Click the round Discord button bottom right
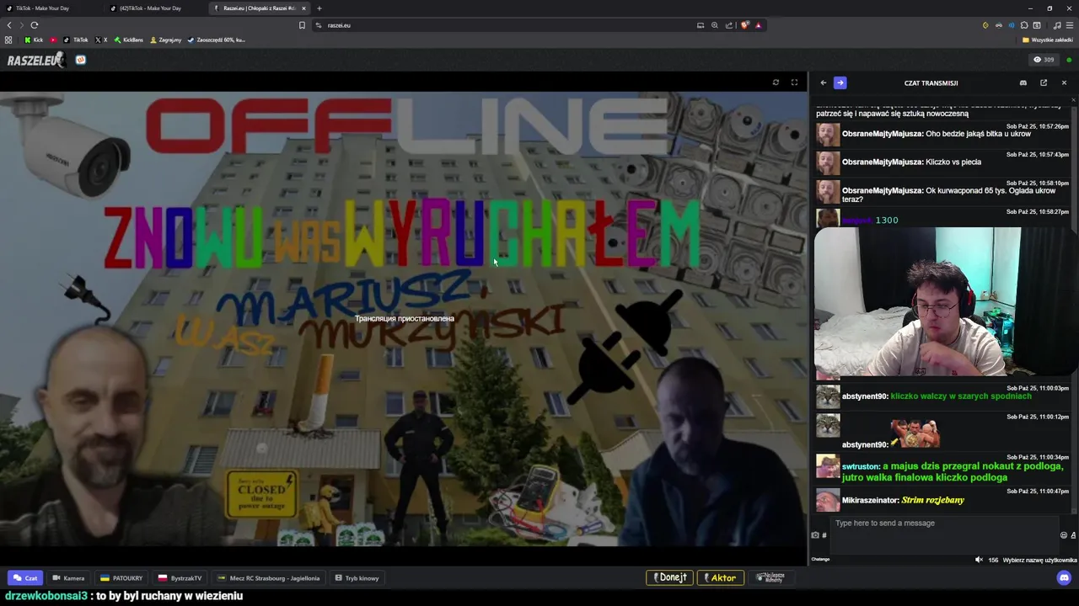The width and height of the screenshot is (1079, 606). pos(1064,578)
